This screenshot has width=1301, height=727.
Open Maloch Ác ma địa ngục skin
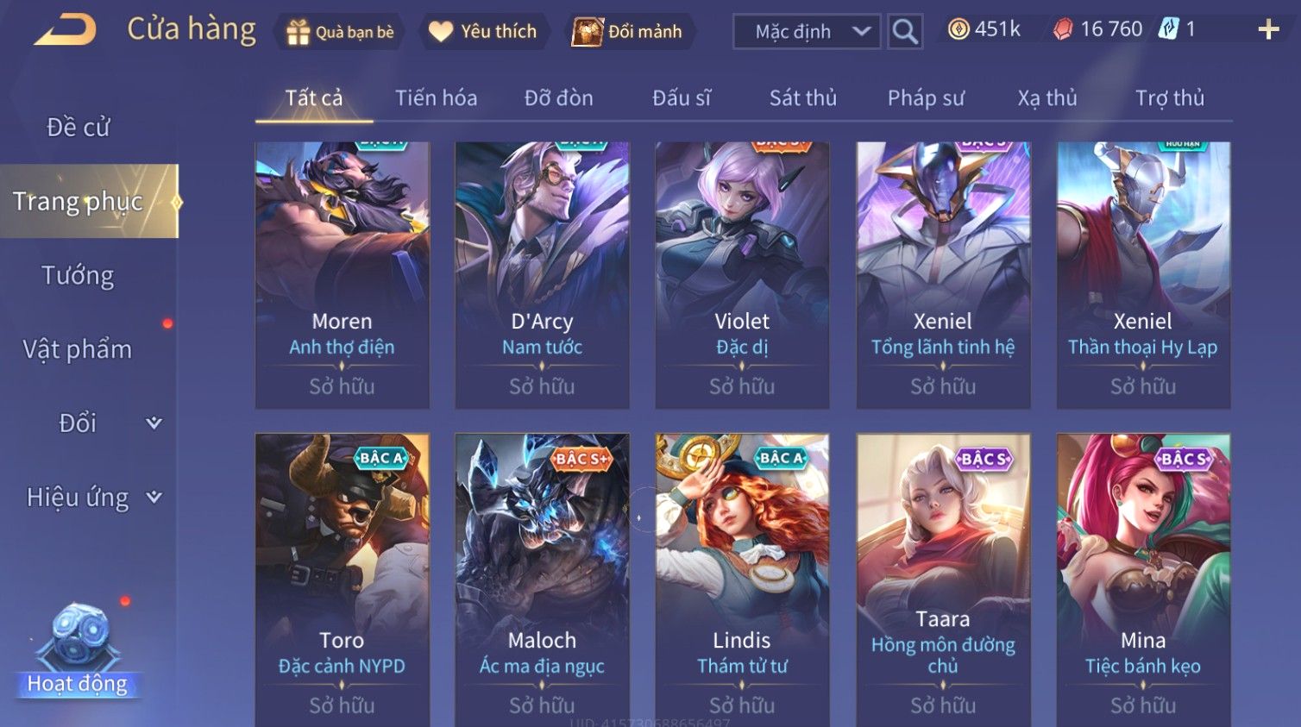[x=542, y=580]
